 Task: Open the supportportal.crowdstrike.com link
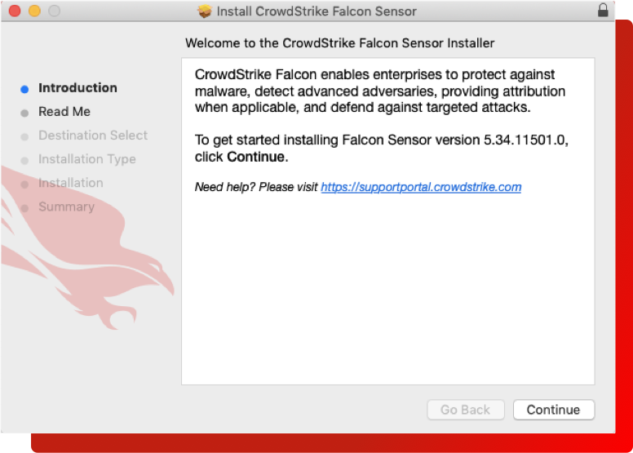[421, 187]
